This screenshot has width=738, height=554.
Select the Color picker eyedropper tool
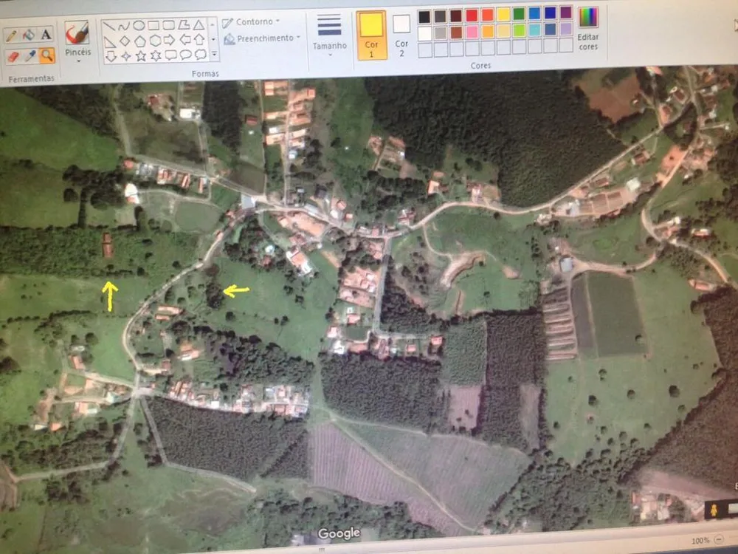30,56
